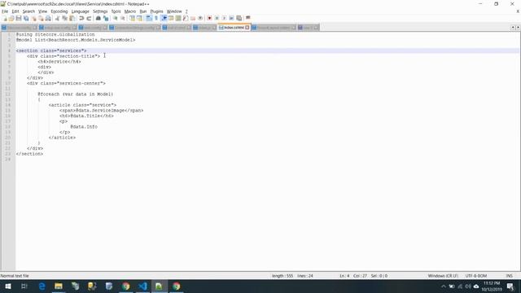521x293 pixels.
Task: Click the Replace toolbar icon
Action: 106,18
